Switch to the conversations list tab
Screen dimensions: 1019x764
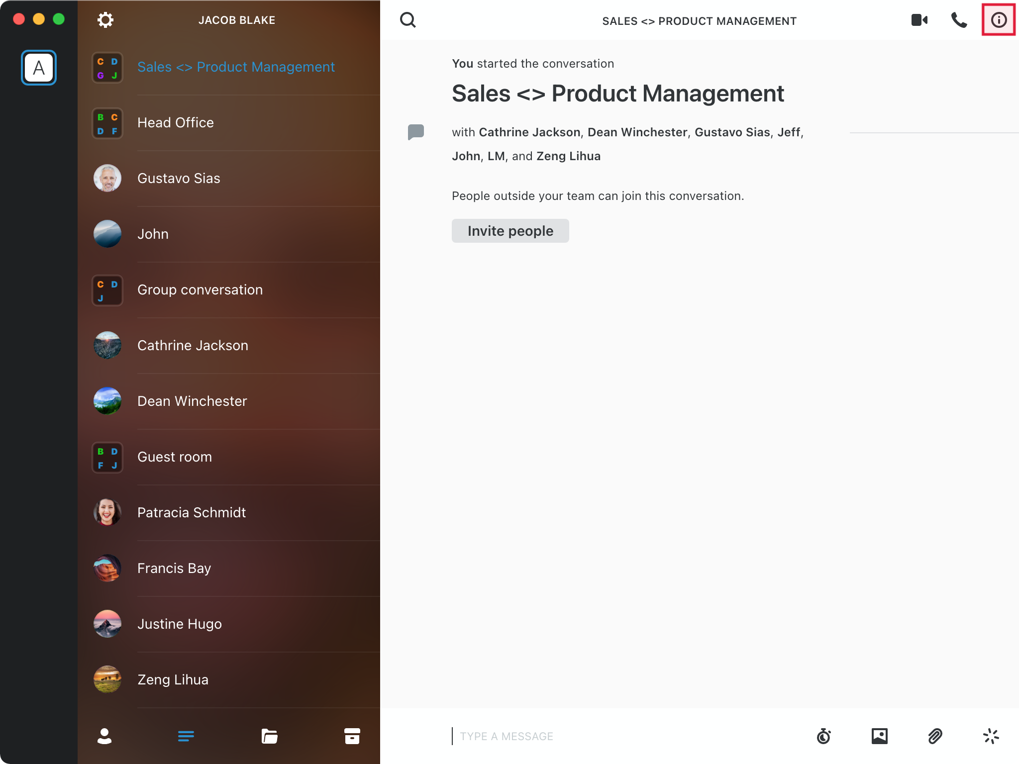coord(186,736)
